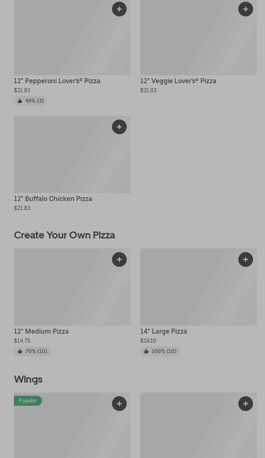Add 12" Medium Pizza to cart
This screenshot has height=458, width=265.
[119, 259]
